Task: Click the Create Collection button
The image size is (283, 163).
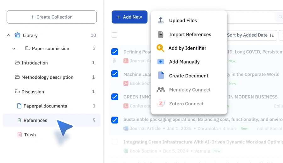Action: (x=52, y=17)
